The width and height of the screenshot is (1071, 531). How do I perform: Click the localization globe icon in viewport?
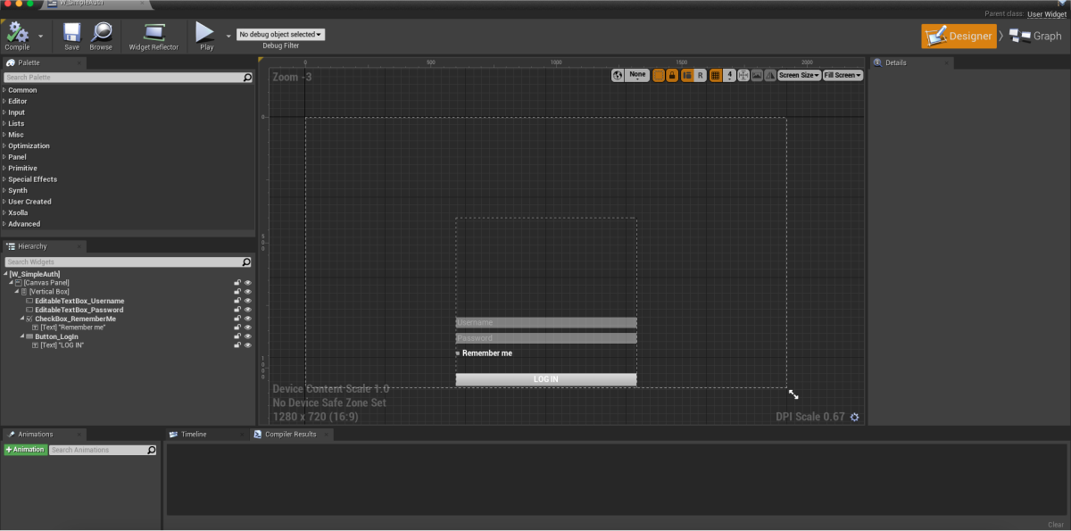click(x=618, y=76)
